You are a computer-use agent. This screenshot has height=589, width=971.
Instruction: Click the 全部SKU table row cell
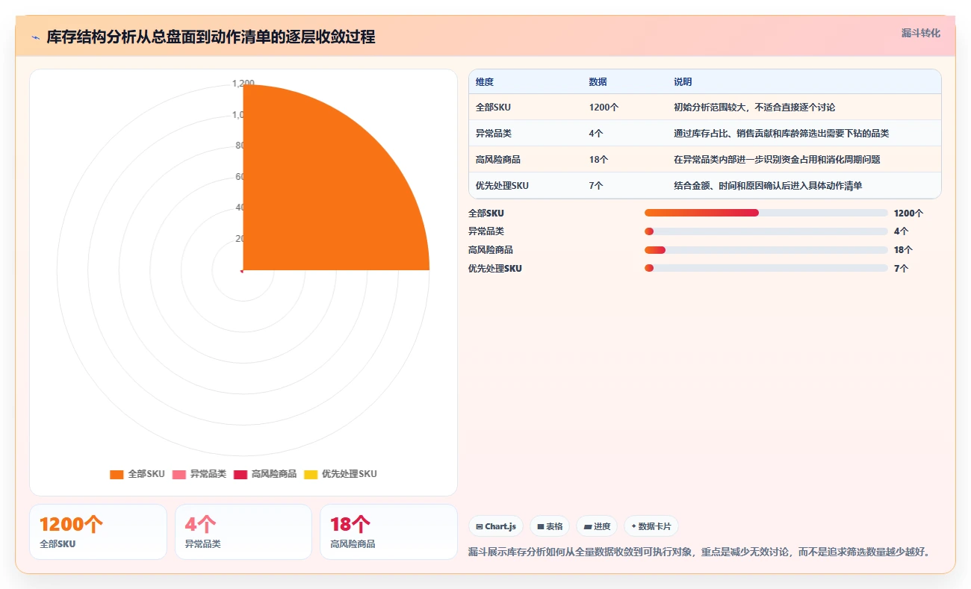coord(494,107)
